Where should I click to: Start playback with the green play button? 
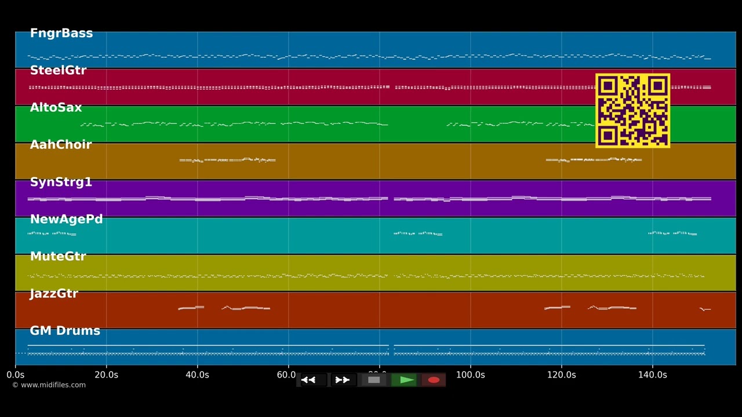pyautogui.click(x=404, y=380)
